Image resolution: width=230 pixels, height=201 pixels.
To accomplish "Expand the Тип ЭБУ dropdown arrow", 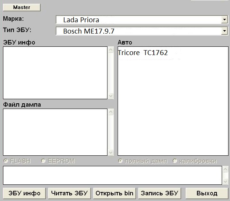I will 224,31.
